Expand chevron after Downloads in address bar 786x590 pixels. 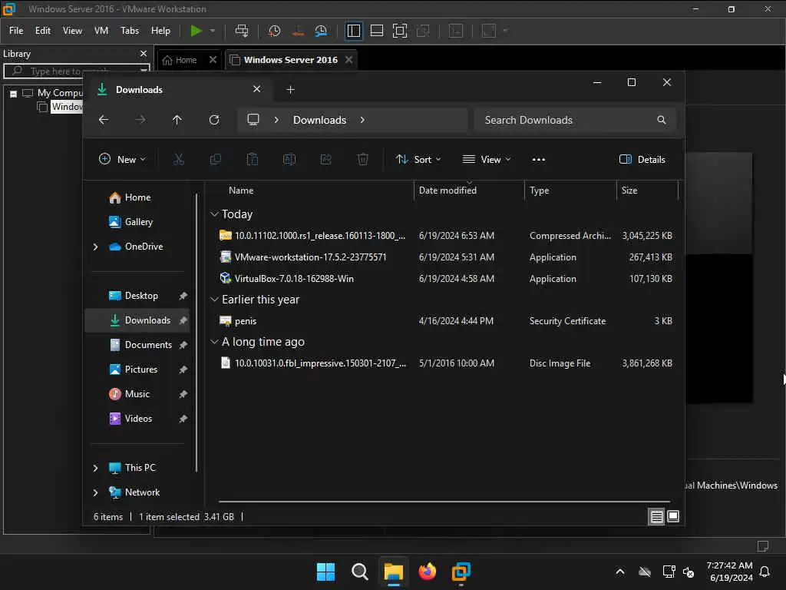[362, 120]
